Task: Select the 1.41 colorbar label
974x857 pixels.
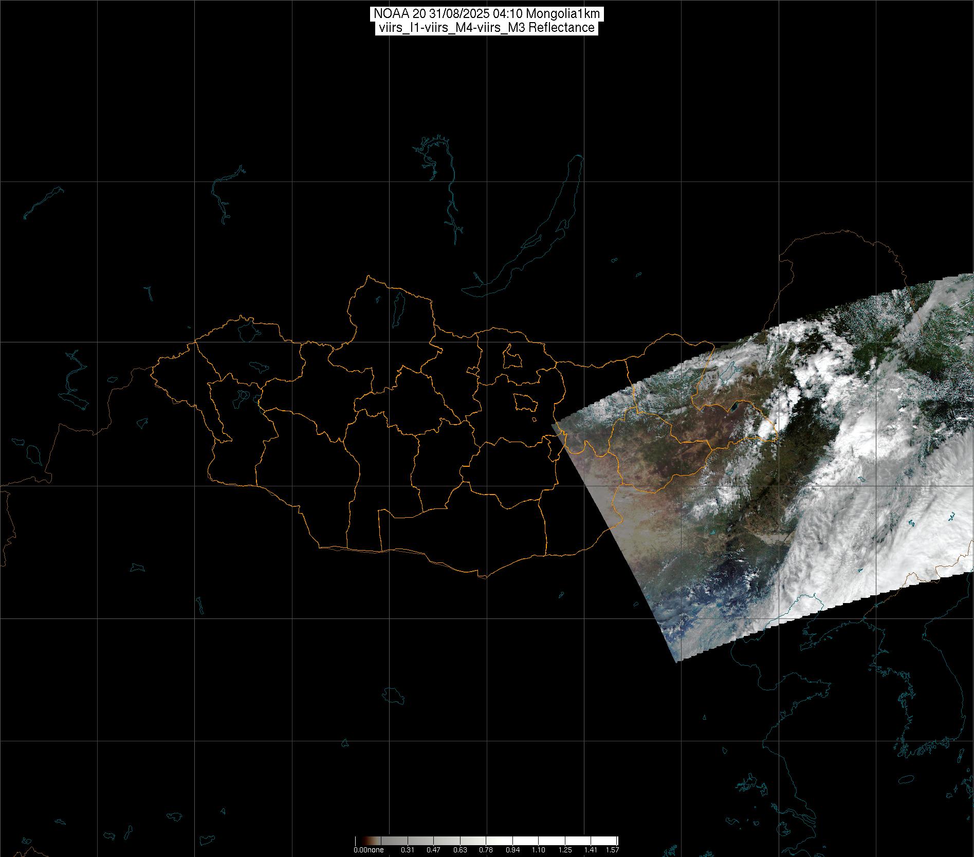Action: coord(591,850)
